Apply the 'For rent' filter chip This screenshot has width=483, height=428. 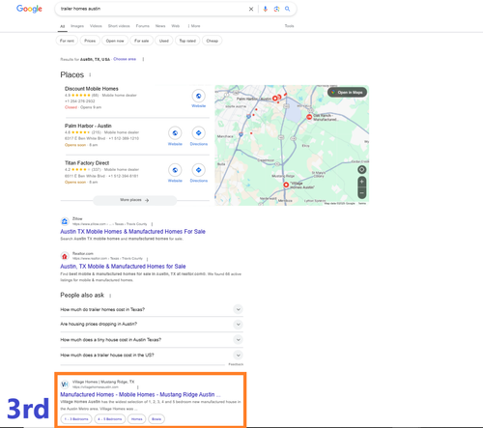tap(67, 41)
